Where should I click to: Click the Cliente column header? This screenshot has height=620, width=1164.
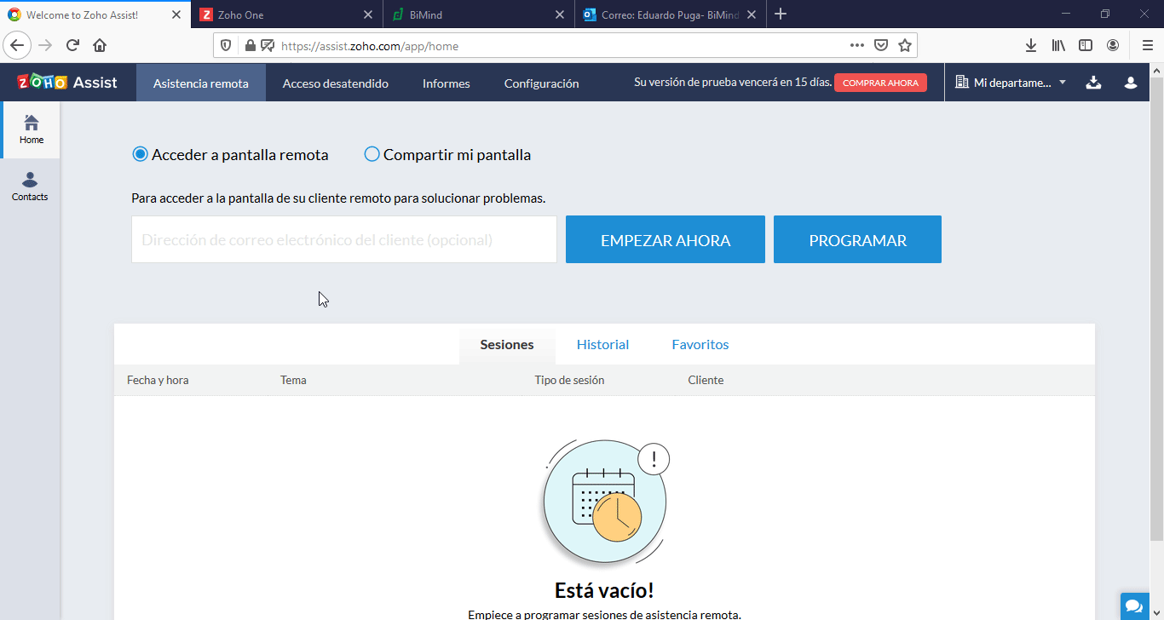706,380
